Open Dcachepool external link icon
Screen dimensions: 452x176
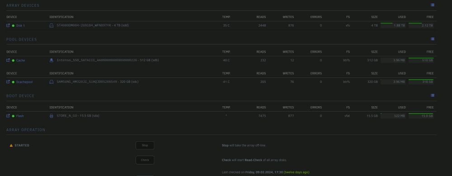pos(8,82)
